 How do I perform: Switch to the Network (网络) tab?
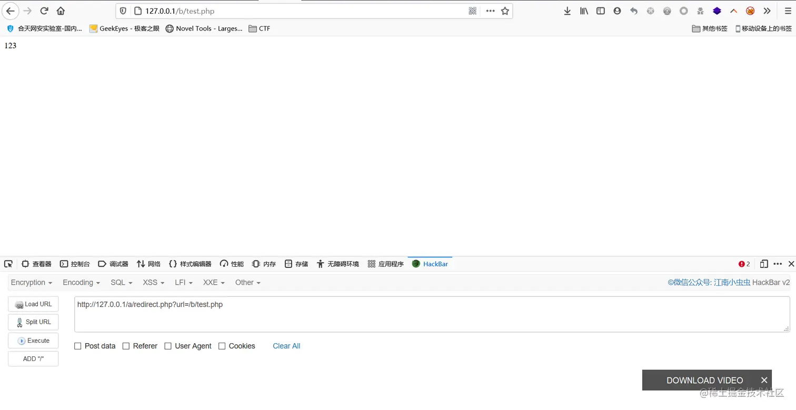pos(148,264)
